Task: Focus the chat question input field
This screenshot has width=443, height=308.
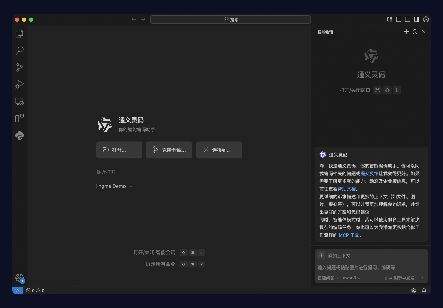Action: 371,267
